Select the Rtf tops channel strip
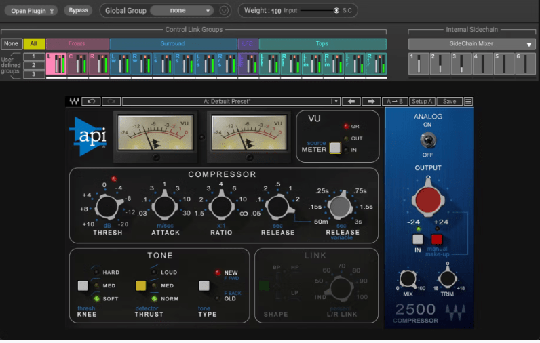The height and width of the screenshot is (343, 540). [291, 64]
